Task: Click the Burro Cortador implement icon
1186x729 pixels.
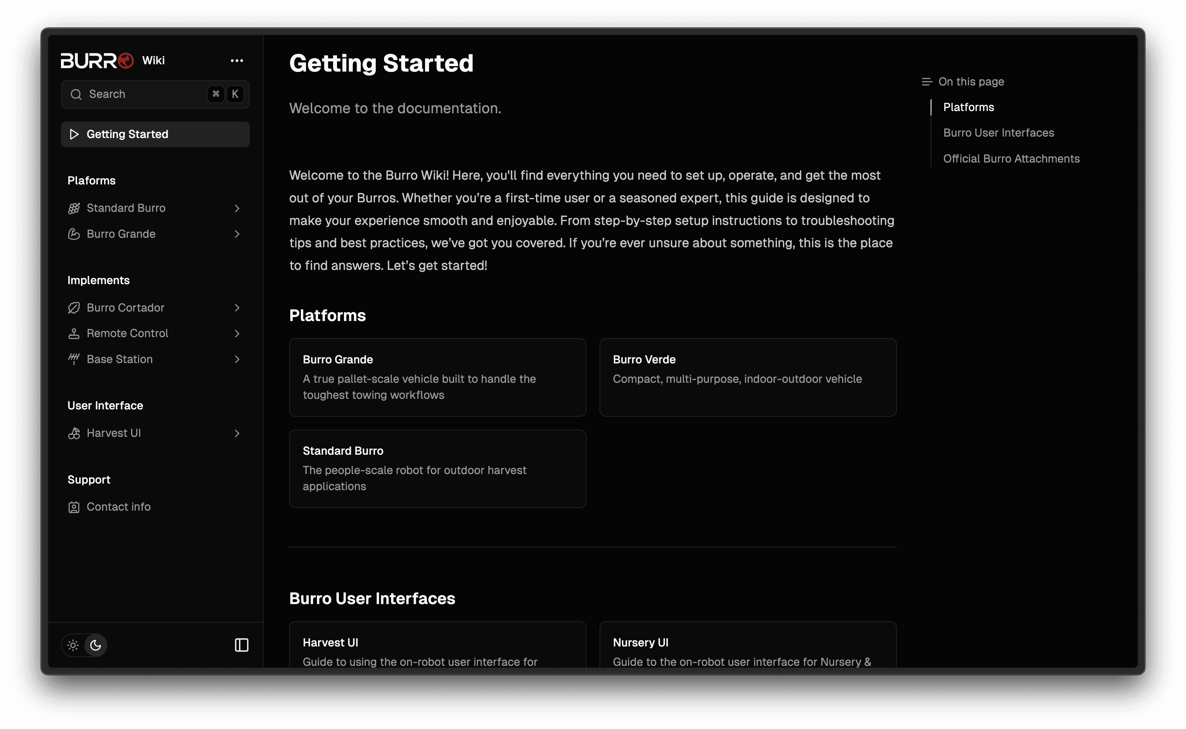Action: 74,307
